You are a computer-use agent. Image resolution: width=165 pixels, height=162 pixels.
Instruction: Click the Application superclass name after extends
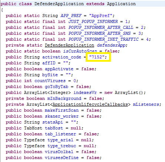click(x=121, y=4)
